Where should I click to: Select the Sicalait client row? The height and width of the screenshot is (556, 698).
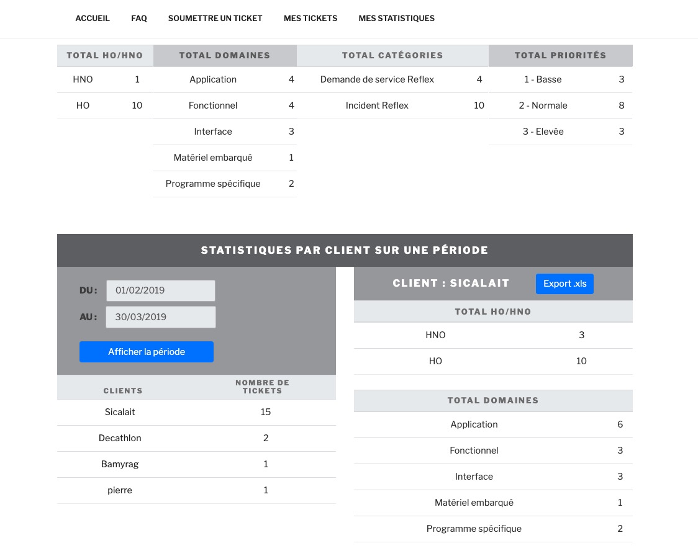[x=120, y=412]
